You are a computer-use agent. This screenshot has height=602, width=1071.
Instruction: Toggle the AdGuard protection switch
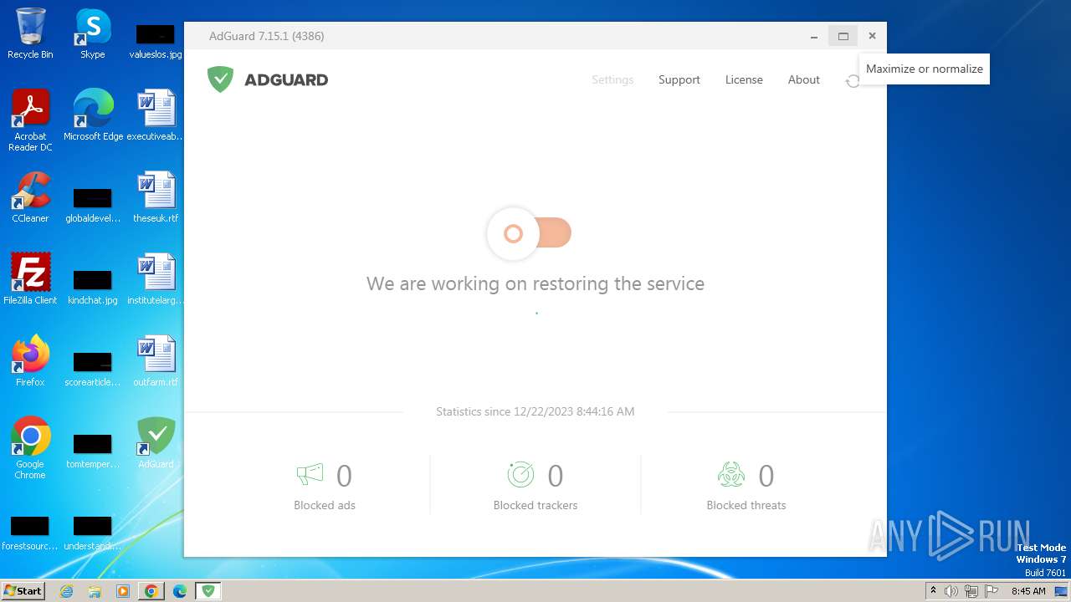[530, 233]
